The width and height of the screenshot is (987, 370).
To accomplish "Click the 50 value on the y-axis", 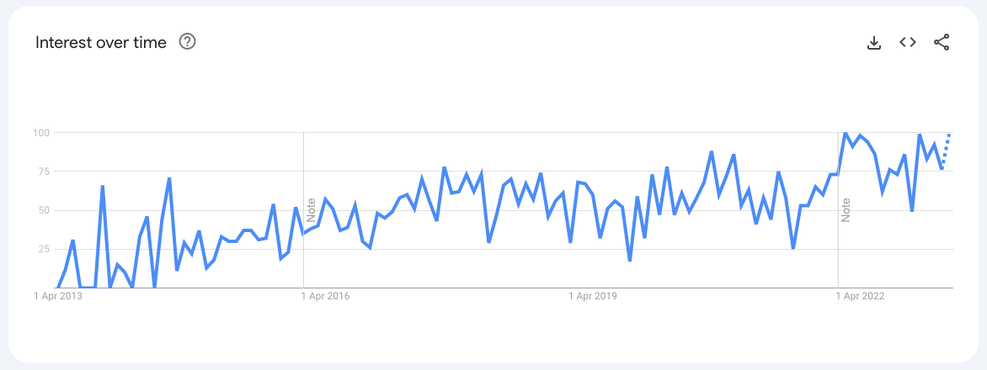I will [45, 210].
